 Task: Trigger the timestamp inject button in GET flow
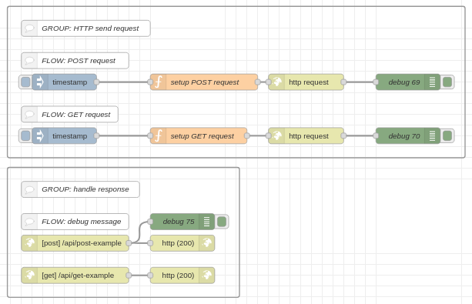(x=25, y=136)
